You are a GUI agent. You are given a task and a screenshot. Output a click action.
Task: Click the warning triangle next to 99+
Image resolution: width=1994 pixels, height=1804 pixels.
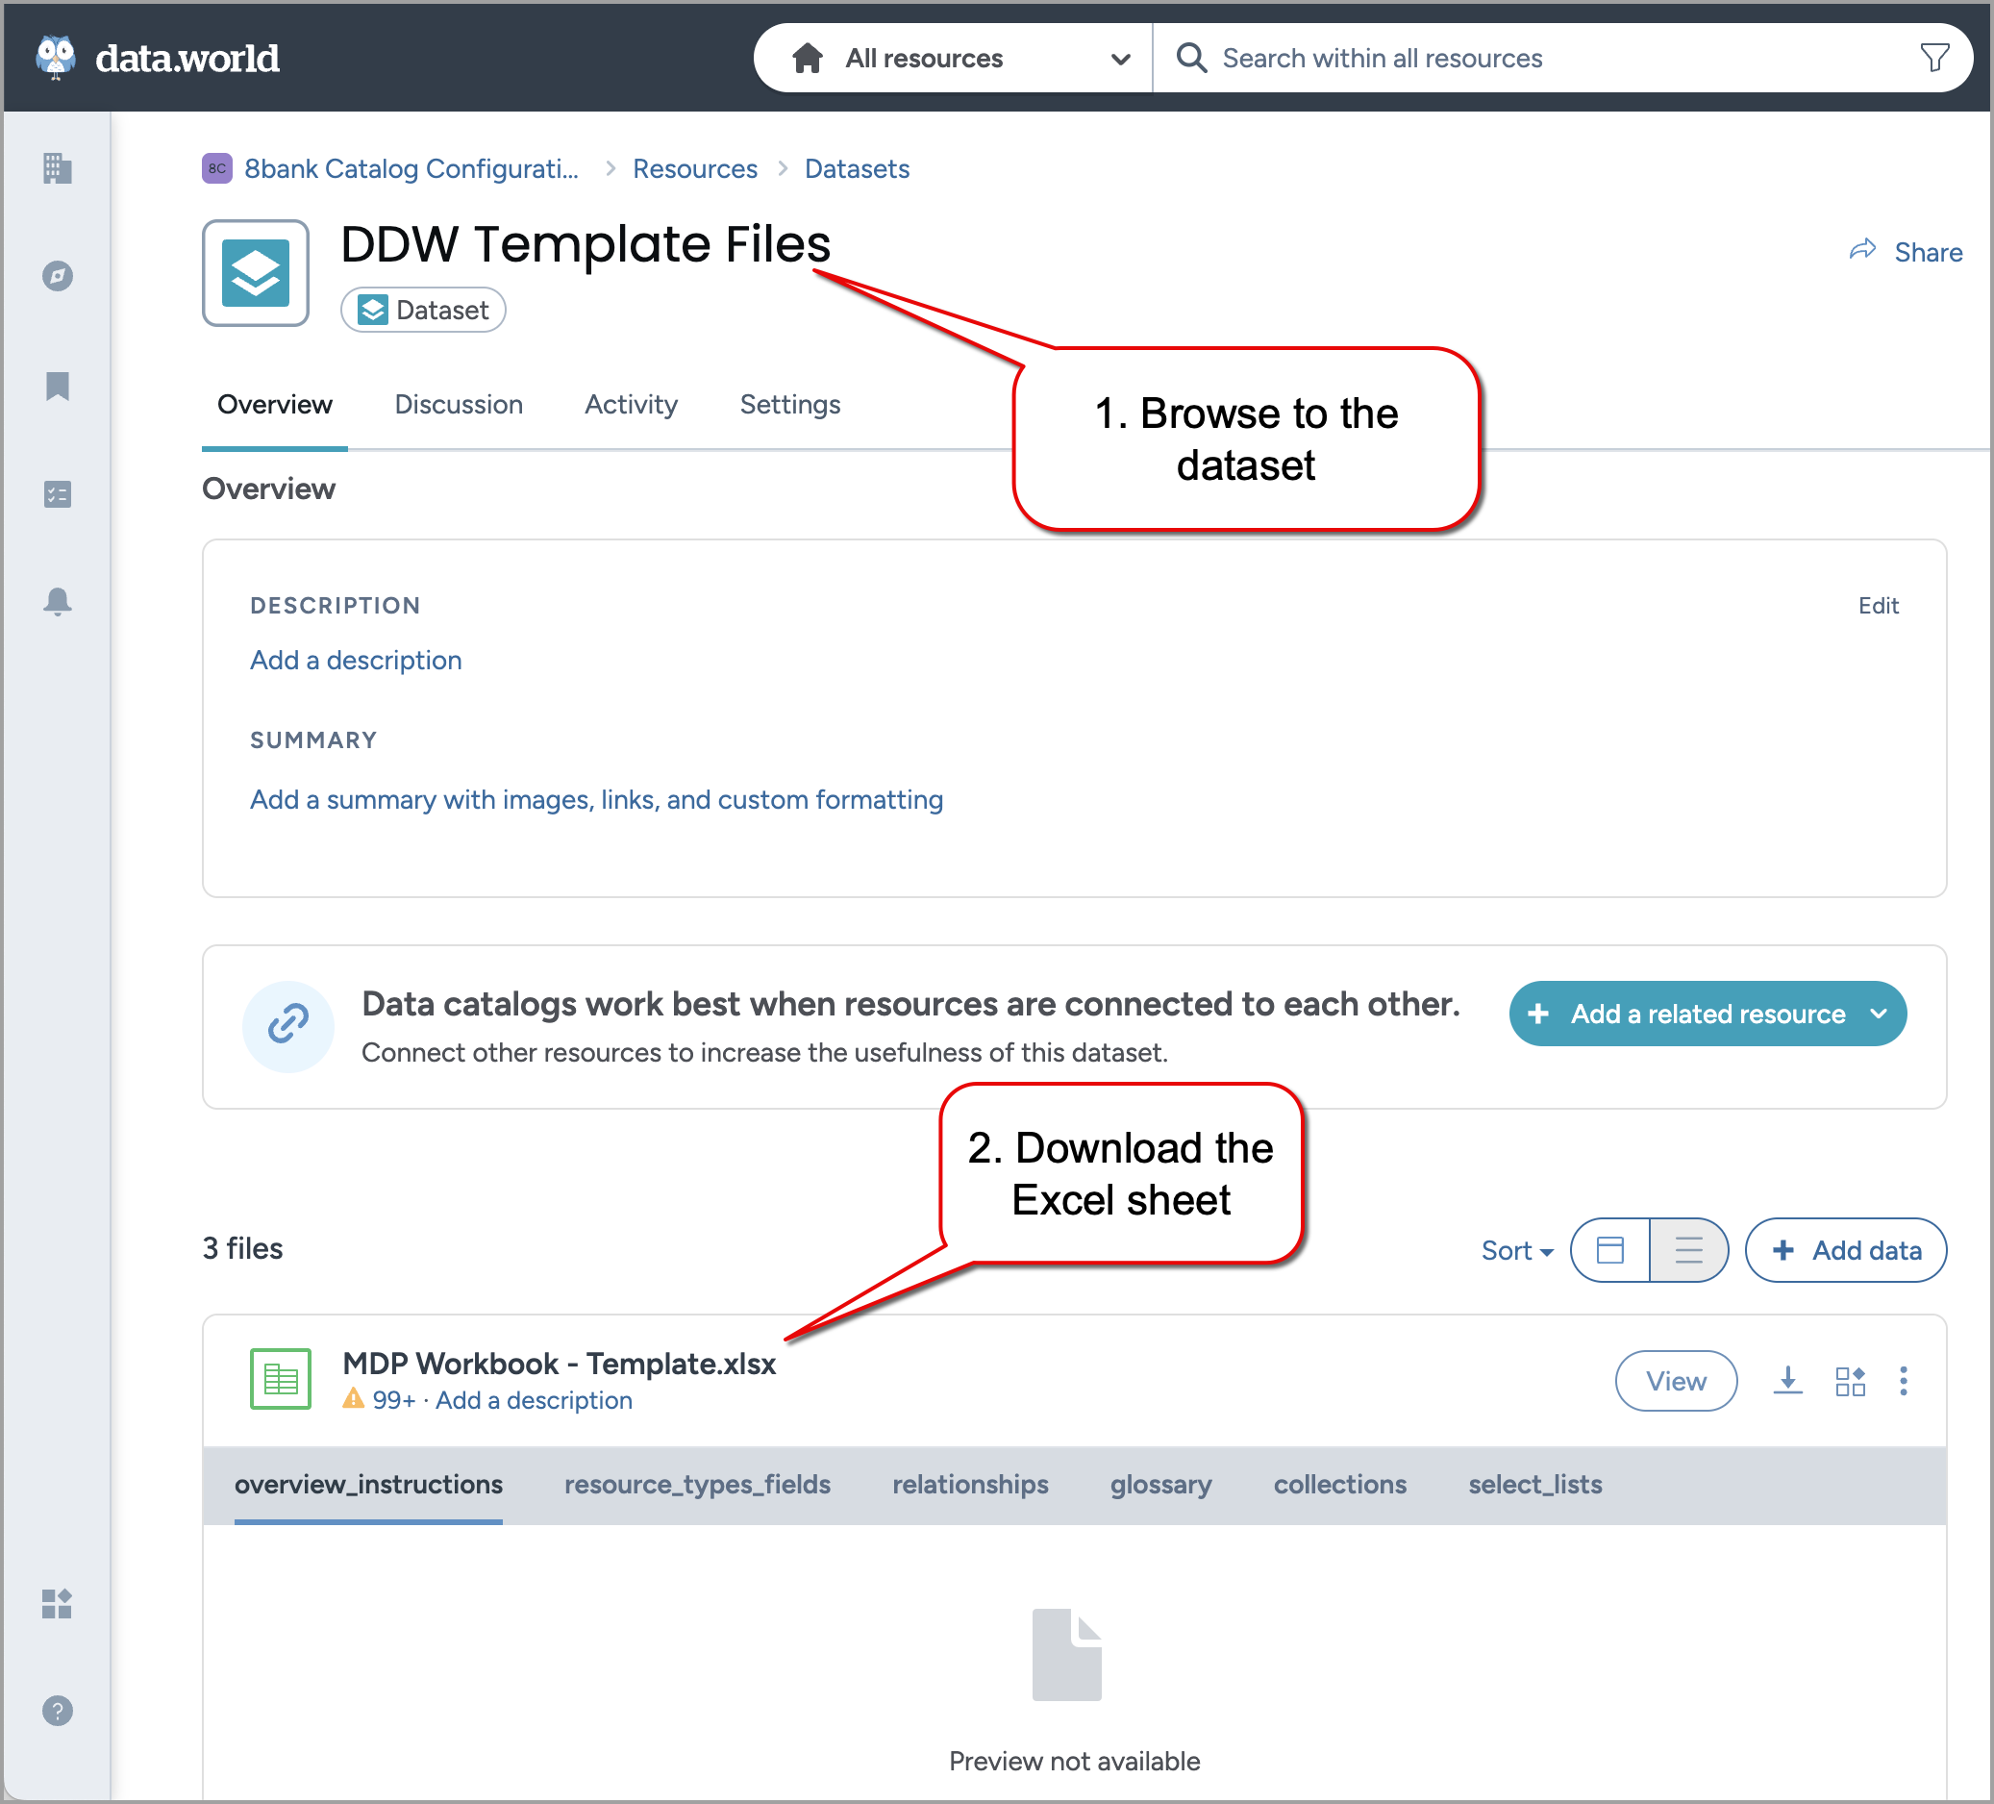pos(353,1398)
